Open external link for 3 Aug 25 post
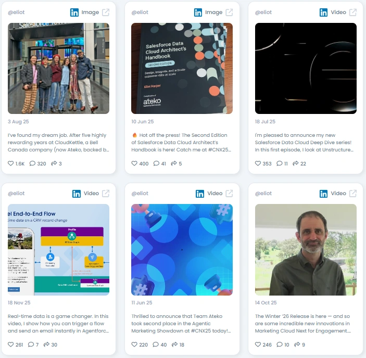The height and width of the screenshot is (358, 366). pyautogui.click(x=106, y=12)
